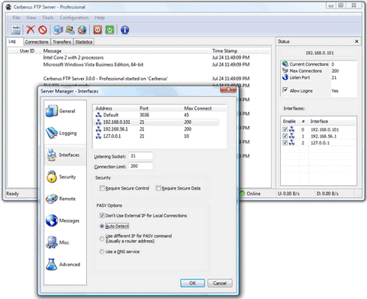Switch to the Transfers tab
Image resolution: width=367 pixels, height=299 pixels.
(62, 42)
